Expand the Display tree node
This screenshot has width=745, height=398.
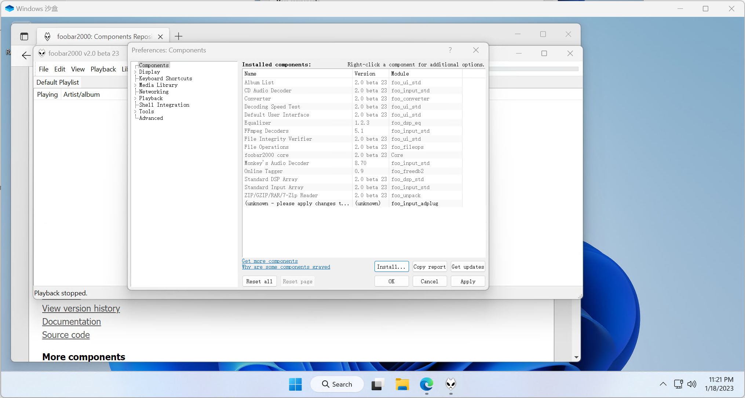coord(135,72)
